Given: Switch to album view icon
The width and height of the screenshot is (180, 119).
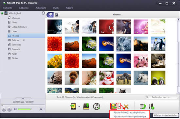Looking at the screenshot, I should 57,15.
